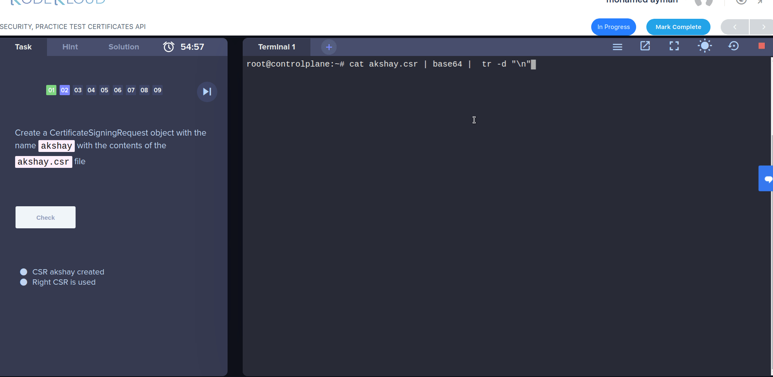Open question 08

[144, 90]
